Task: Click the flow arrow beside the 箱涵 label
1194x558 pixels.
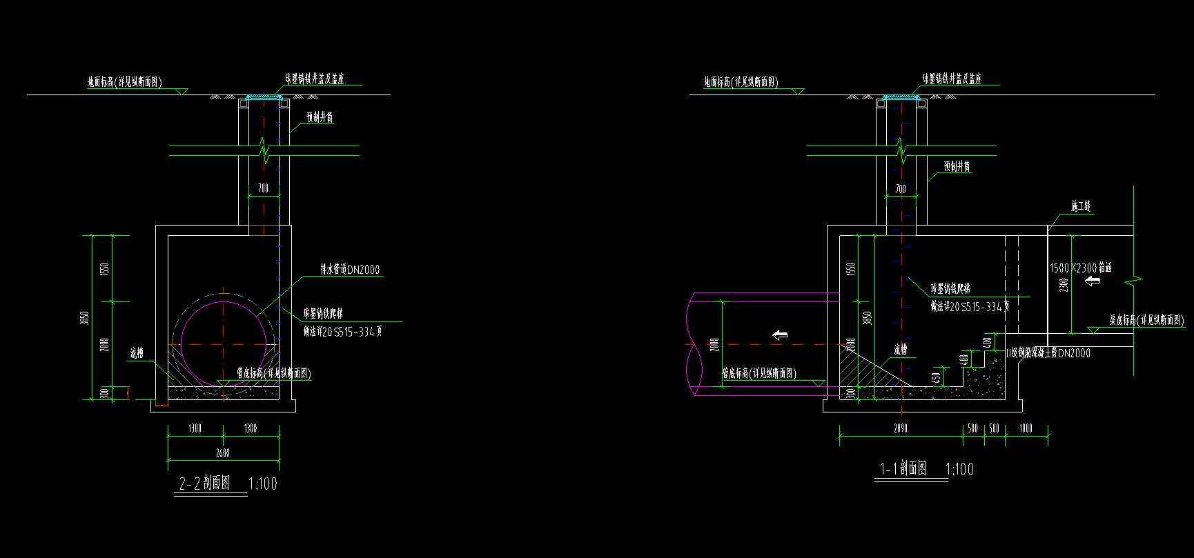Action: tap(1093, 281)
